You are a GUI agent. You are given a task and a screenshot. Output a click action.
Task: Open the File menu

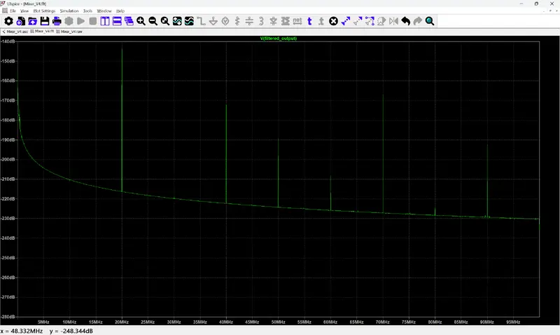(x=13, y=11)
